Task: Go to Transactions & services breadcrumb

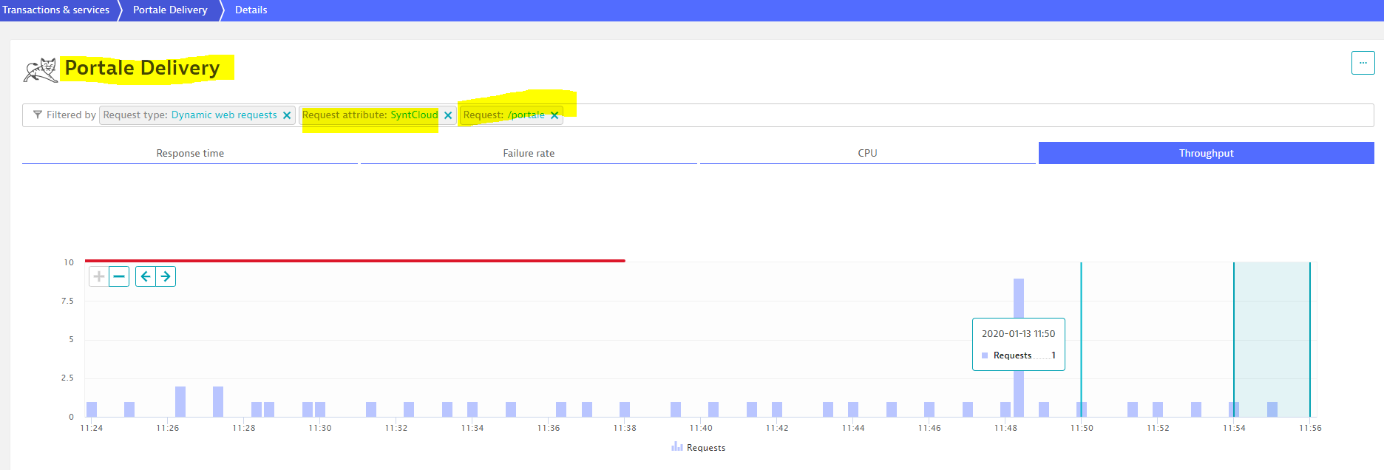Action: pyautogui.click(x=56, y=10)
